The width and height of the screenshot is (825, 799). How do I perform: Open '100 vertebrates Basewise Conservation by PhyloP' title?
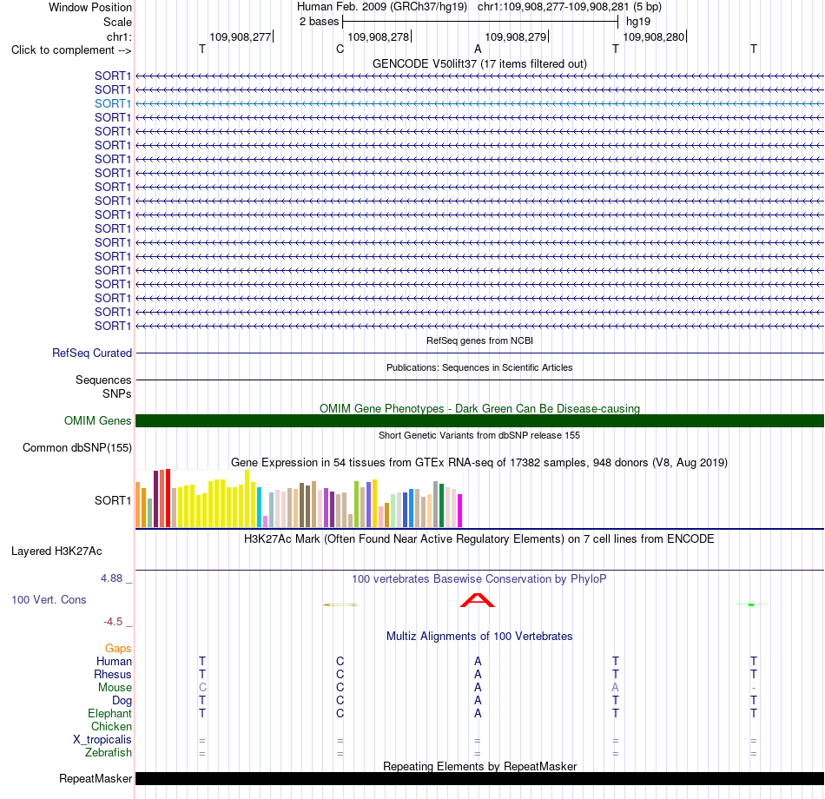pos(479,579)
